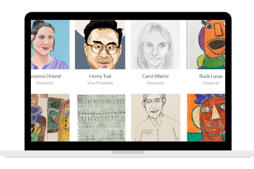Open Carol Waitte's pencil sketch portrait
The width and height of the screenshot is (254, 169).
[x=155, y=45]
